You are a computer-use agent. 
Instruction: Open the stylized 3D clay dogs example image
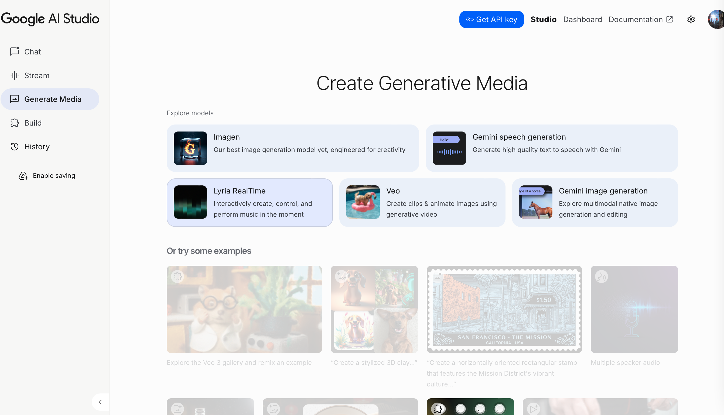pos(374,309)
